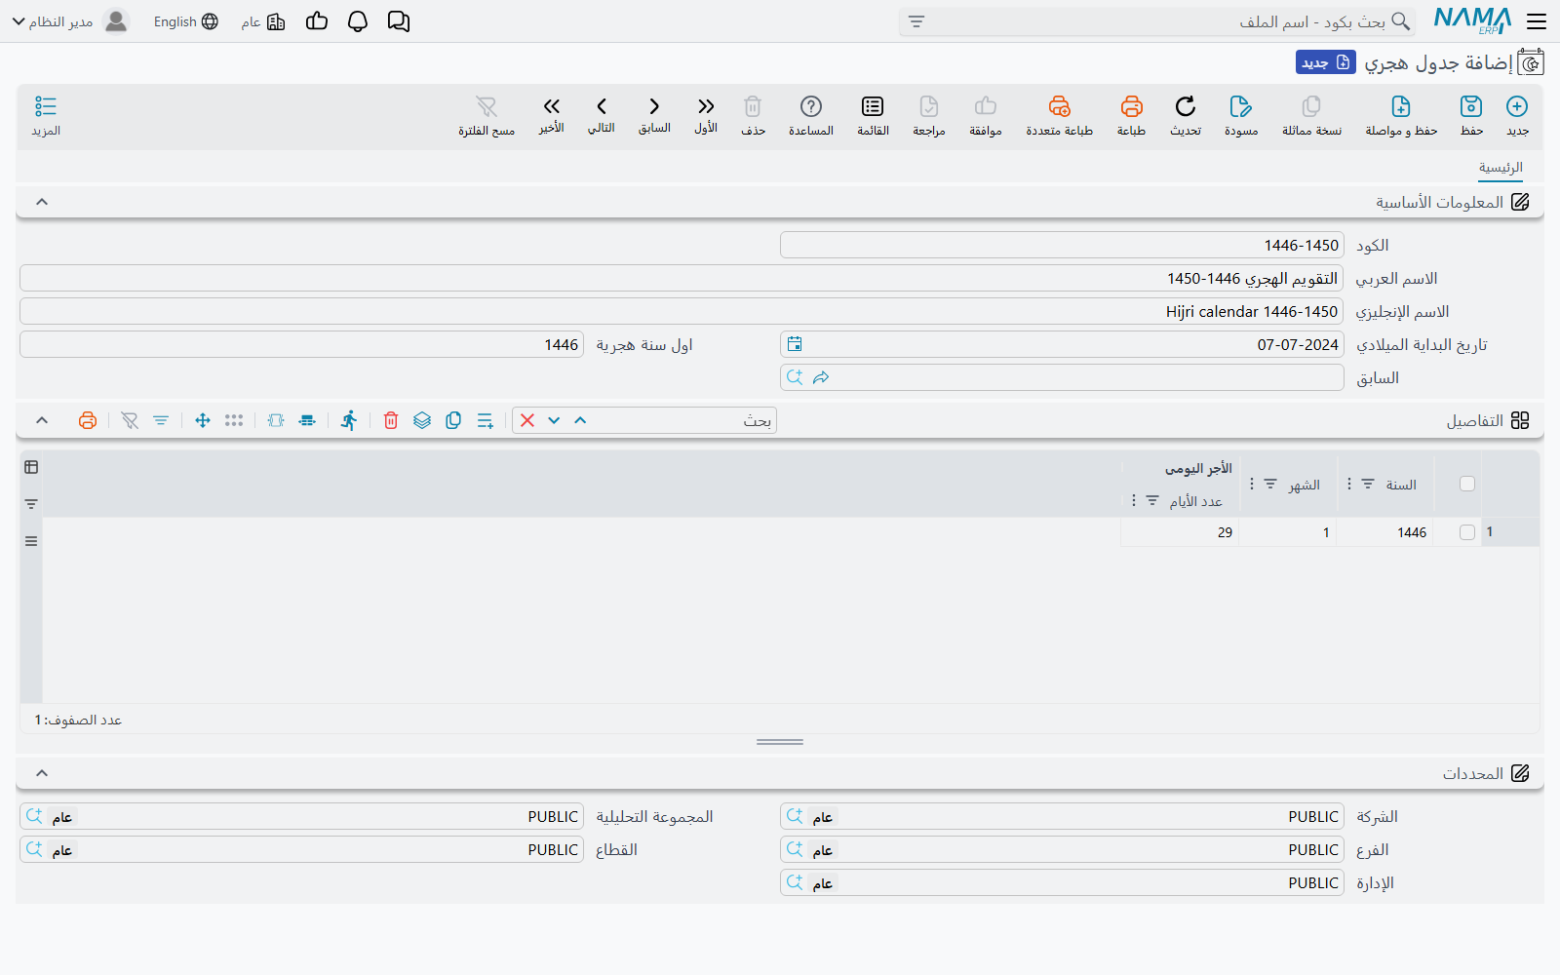Collapse the المحددات section chevron
Viewport: 1560px width, 975px height.
pos(42,773)
